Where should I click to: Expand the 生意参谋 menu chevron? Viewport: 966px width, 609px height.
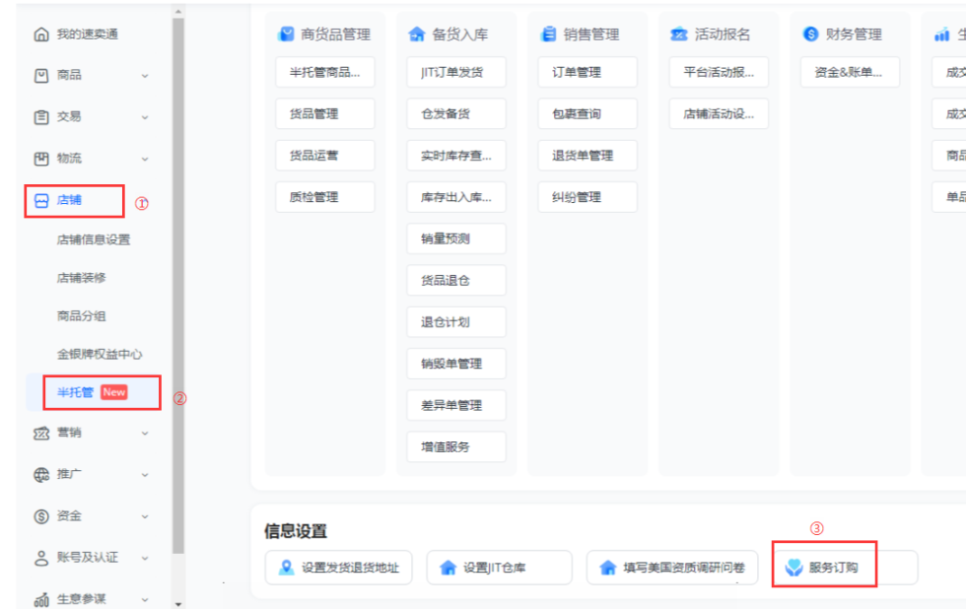(x=145, y=600)
